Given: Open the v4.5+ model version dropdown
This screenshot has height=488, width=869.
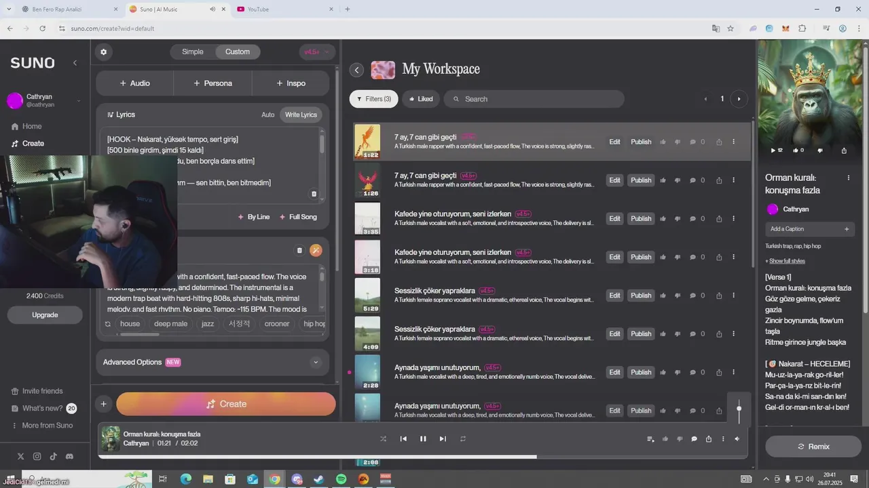Looking at the screenshot, I should click(x=317, y=52).
